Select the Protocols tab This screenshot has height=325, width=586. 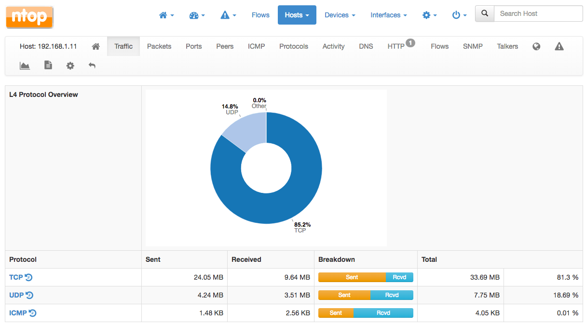(x=293, y=46)
